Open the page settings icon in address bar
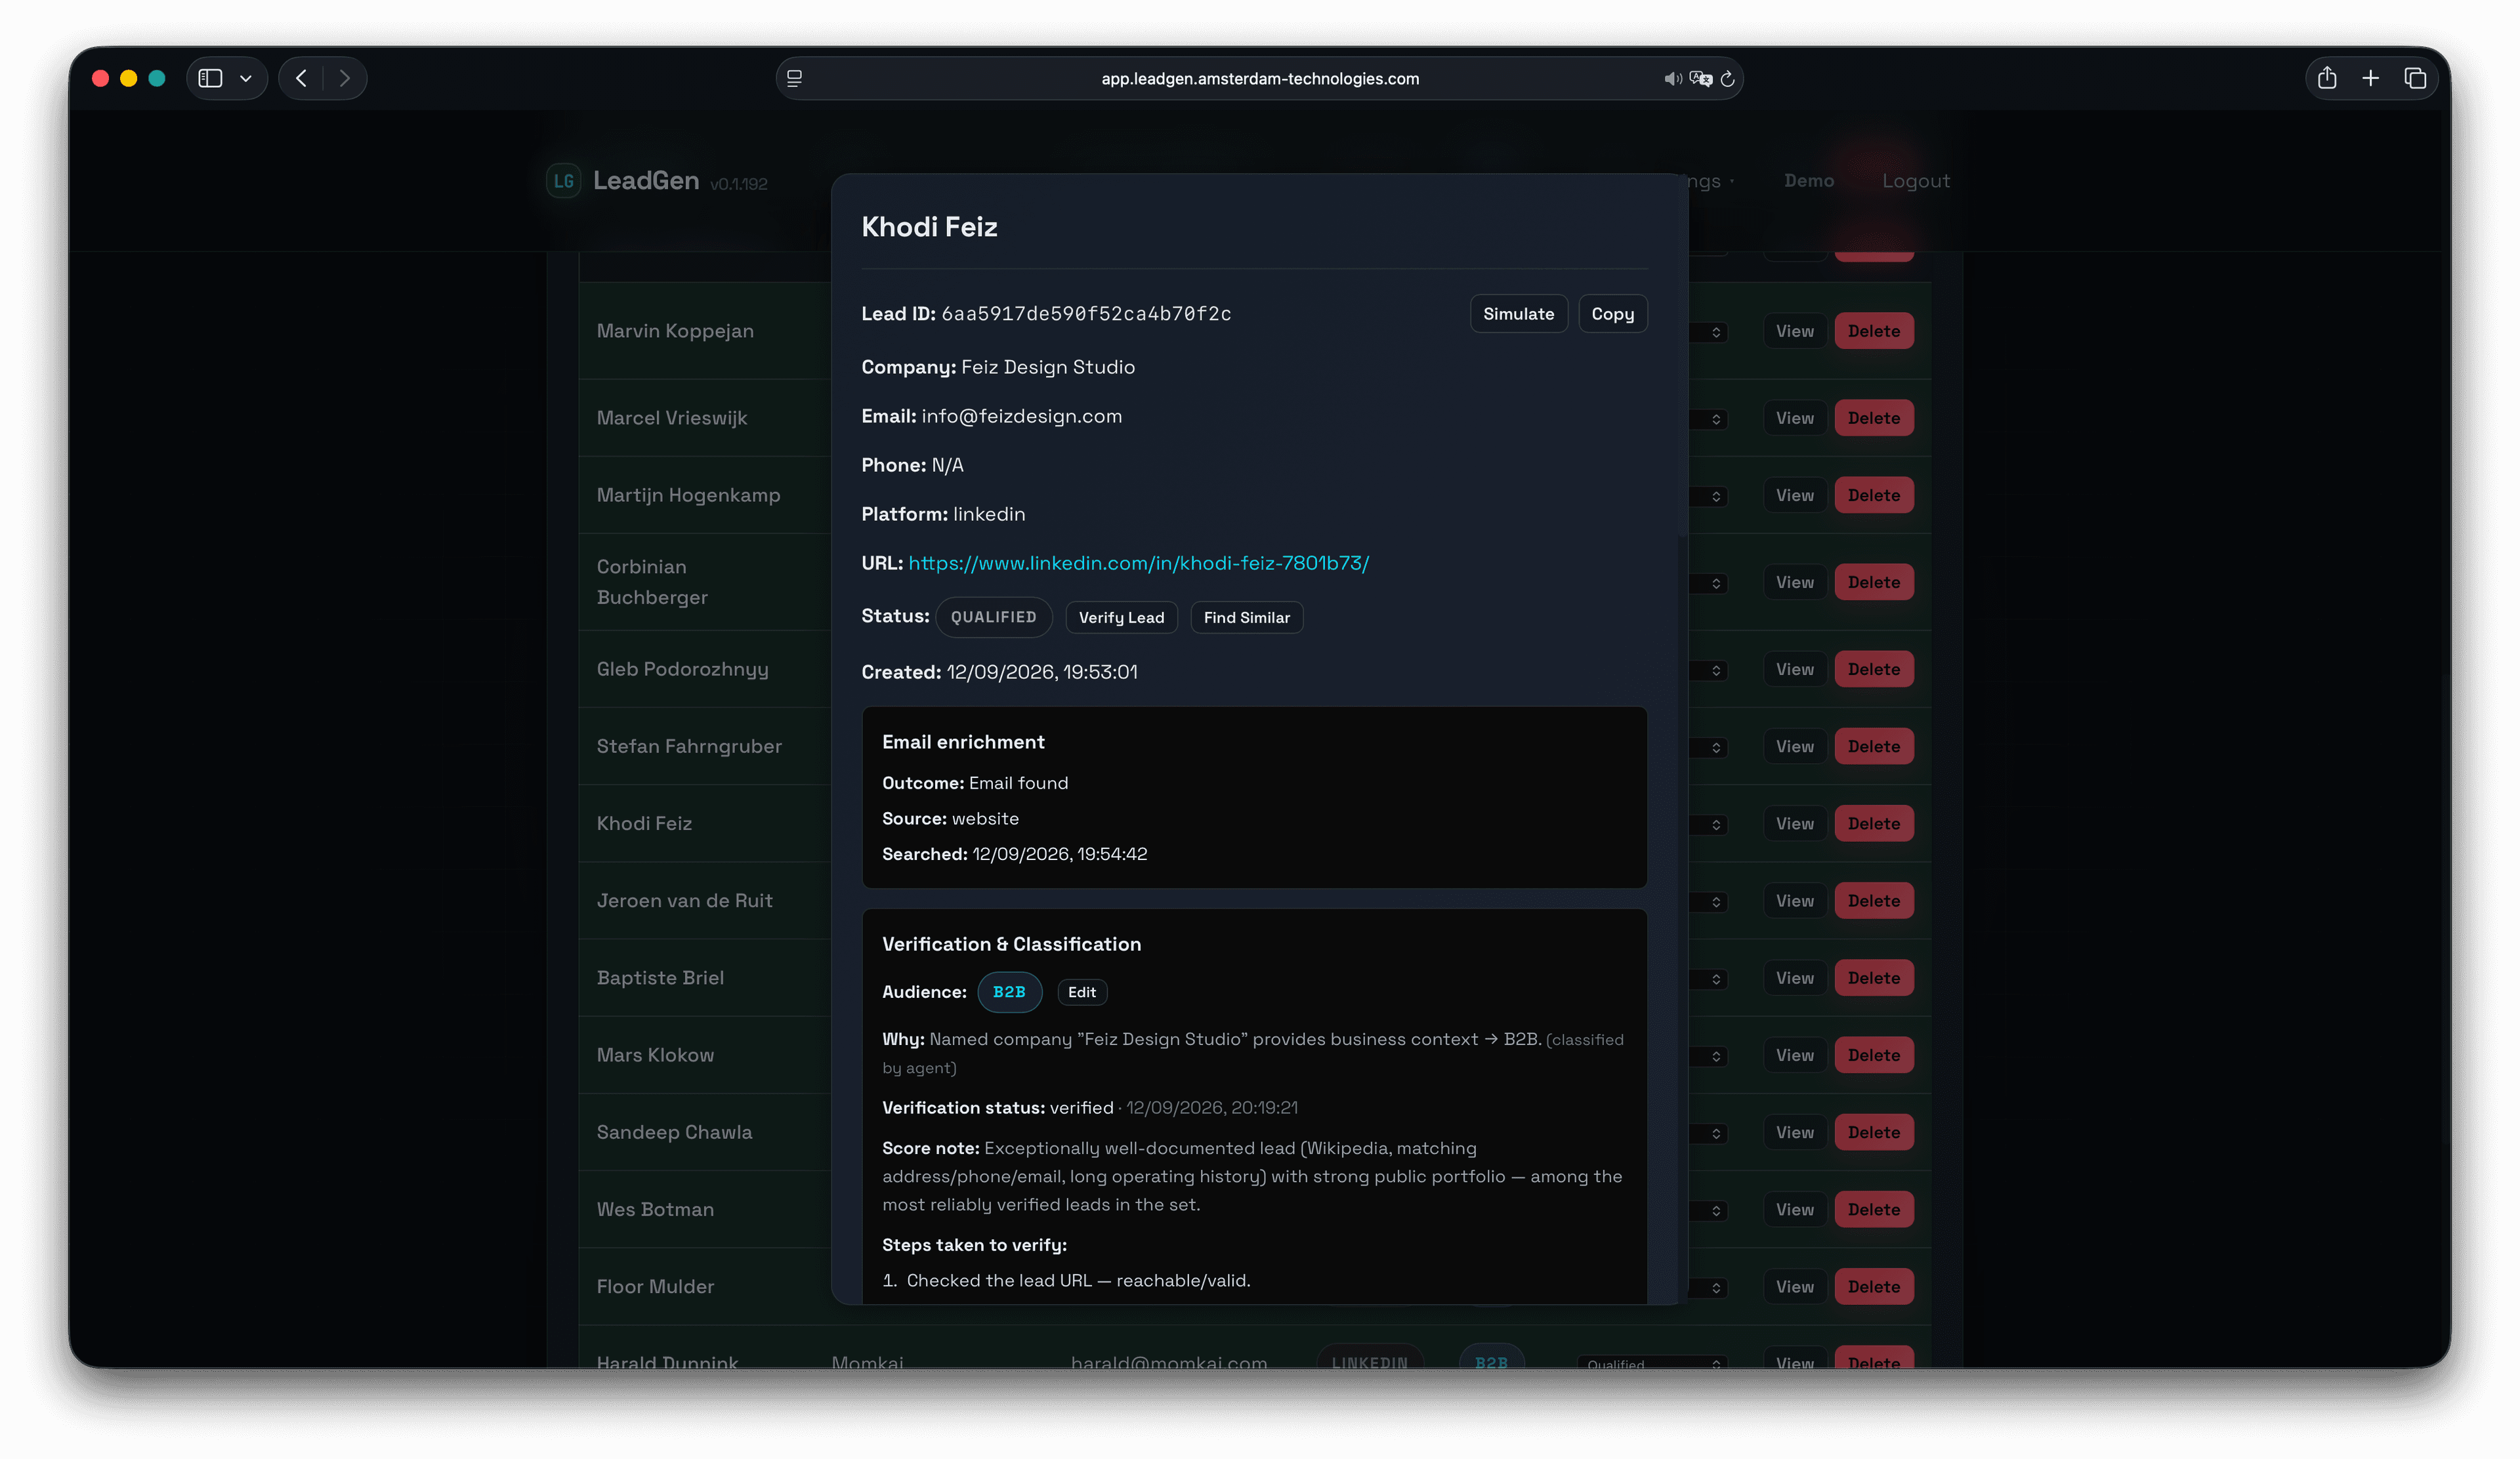The height and width of the screenshot is (1459, 2520). [x=794, y=78]
